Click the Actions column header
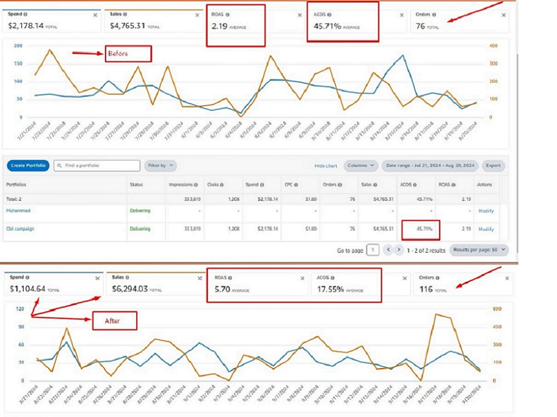The image size is (557, 417). (x=485, y=185)
